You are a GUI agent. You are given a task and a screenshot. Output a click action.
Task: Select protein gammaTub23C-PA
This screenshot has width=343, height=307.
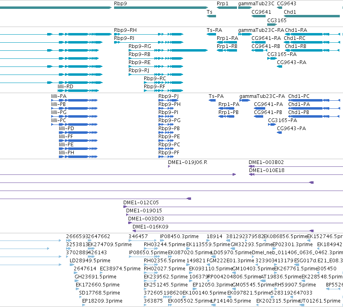262,96
